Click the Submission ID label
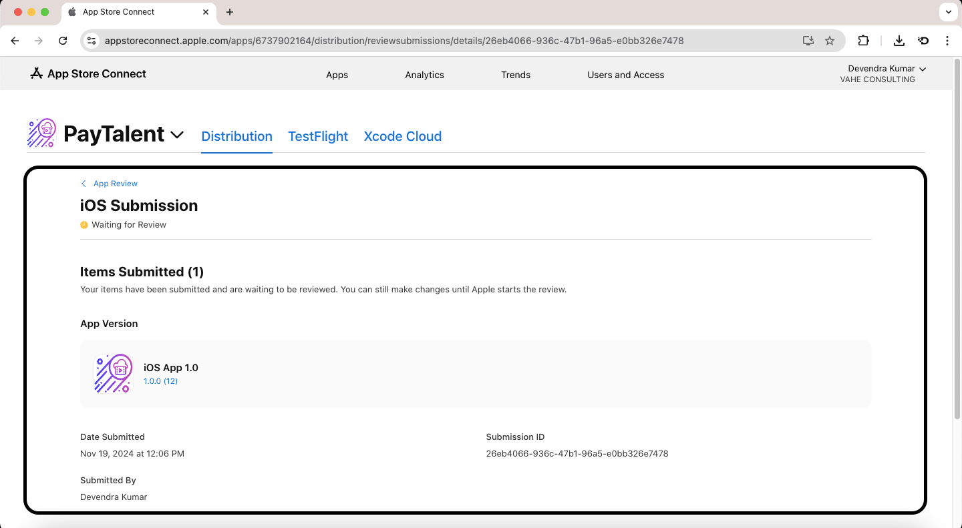The width and height of the screenshot is (962, 528). click(x=515, y=437)
